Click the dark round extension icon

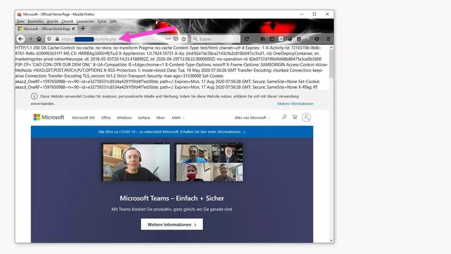coord(290,39)
